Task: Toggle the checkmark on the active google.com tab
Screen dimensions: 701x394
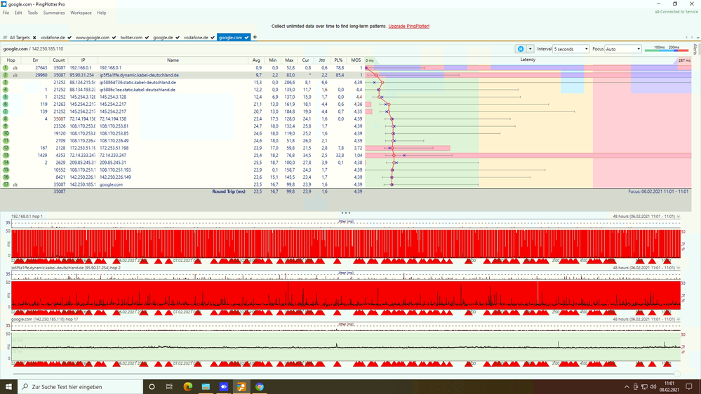Action: point(246,38)
